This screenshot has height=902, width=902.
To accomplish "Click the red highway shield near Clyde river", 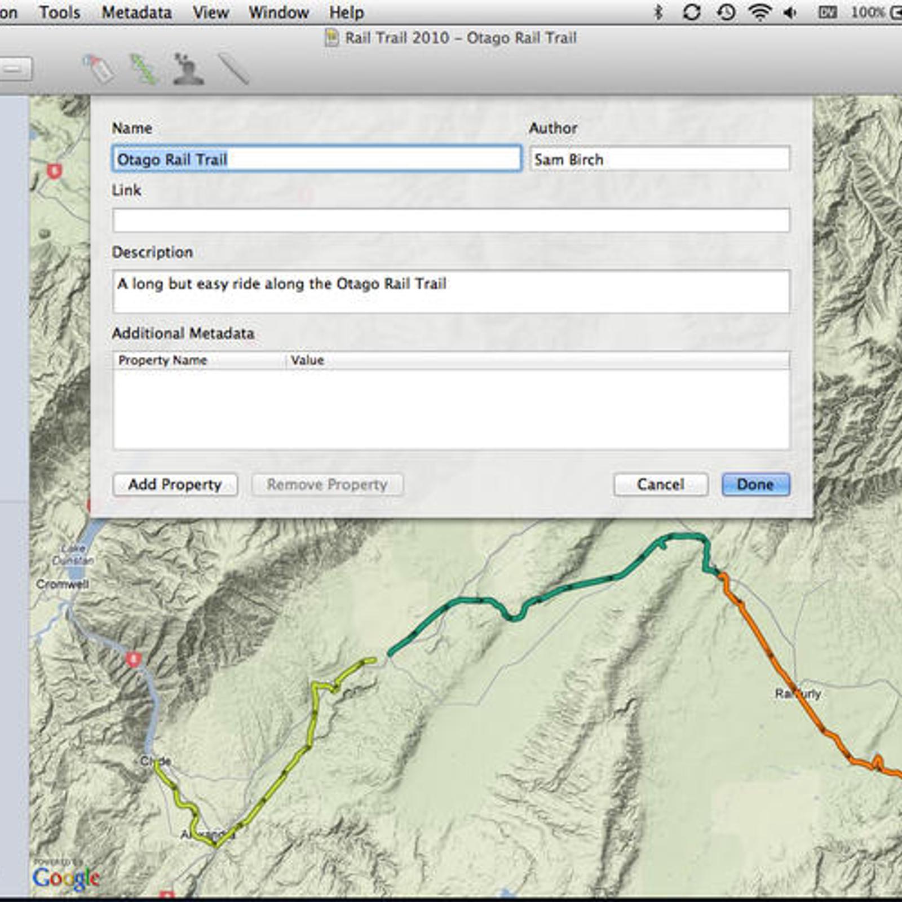I will pos(133,659).
